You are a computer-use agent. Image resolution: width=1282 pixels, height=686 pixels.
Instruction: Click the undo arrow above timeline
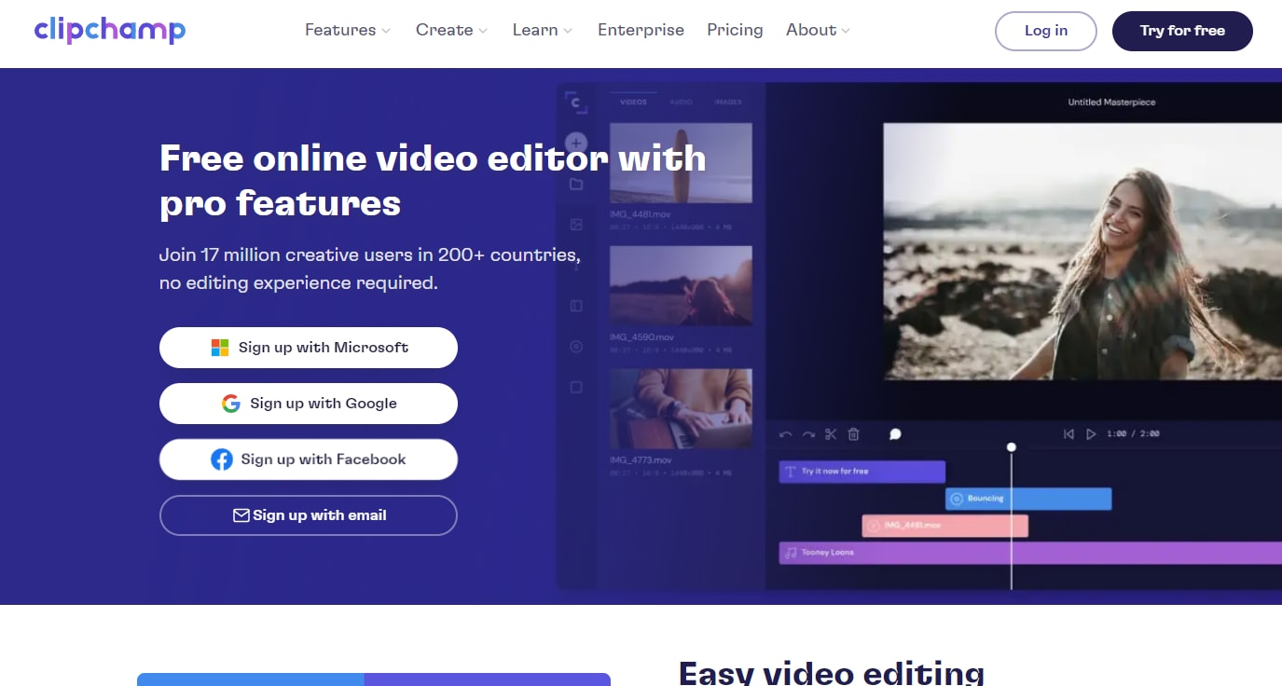[x=785, y=434]
